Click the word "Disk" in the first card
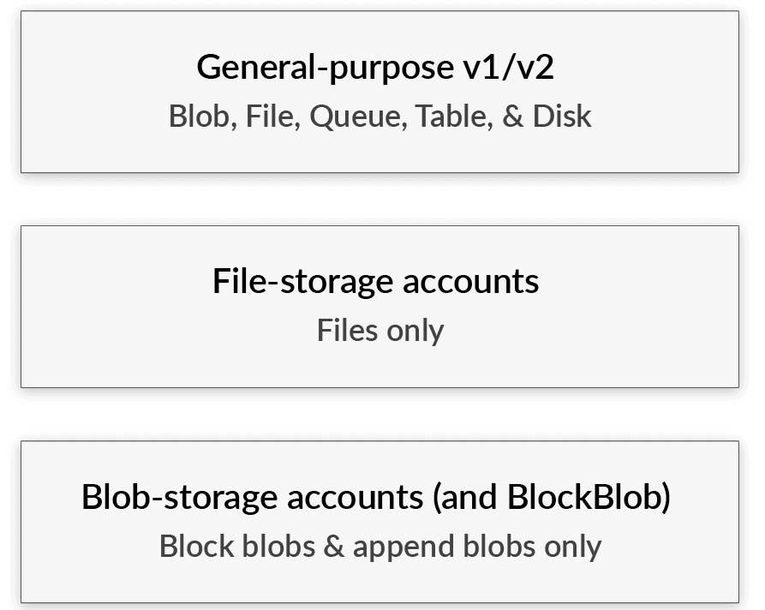The height and width of the screenshot is (610, 765). pyautogui.click(x=561, y=116)
